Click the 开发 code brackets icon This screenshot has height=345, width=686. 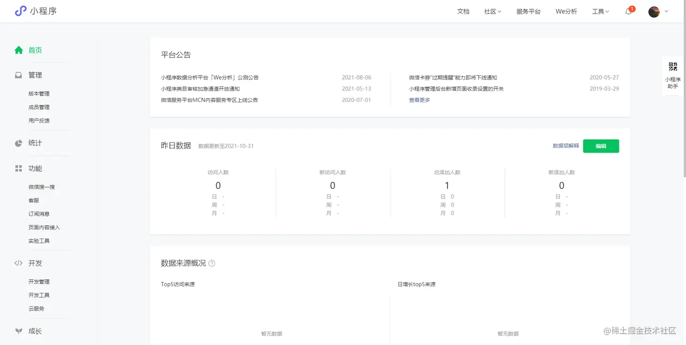(19, 263)
